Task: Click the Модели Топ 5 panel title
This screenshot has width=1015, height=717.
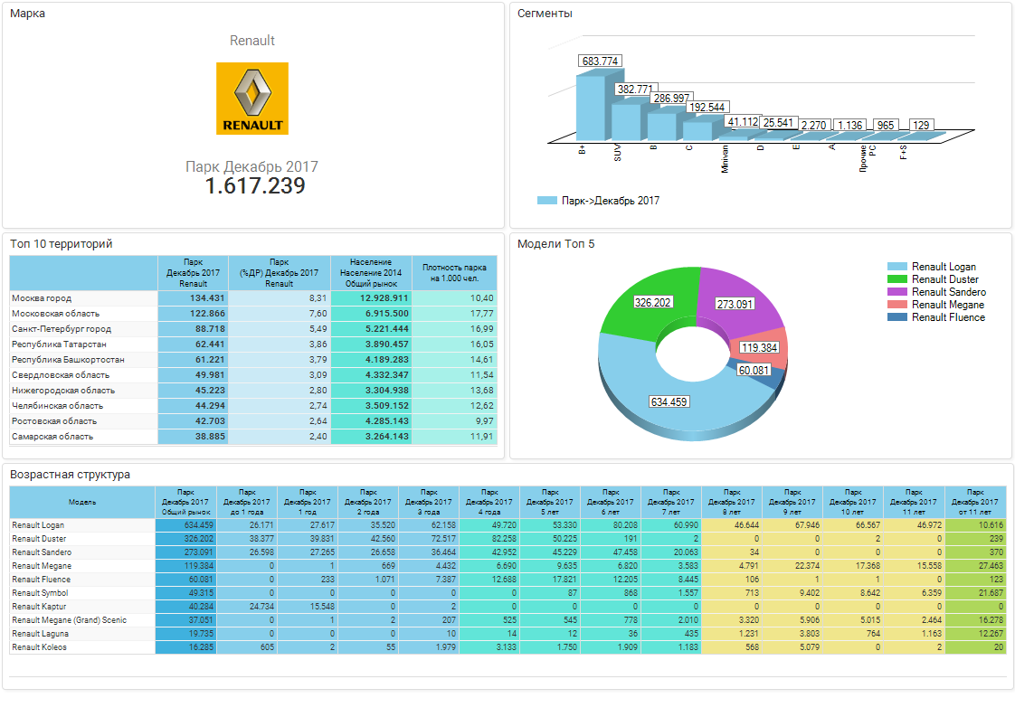Action: coord(555,244)
